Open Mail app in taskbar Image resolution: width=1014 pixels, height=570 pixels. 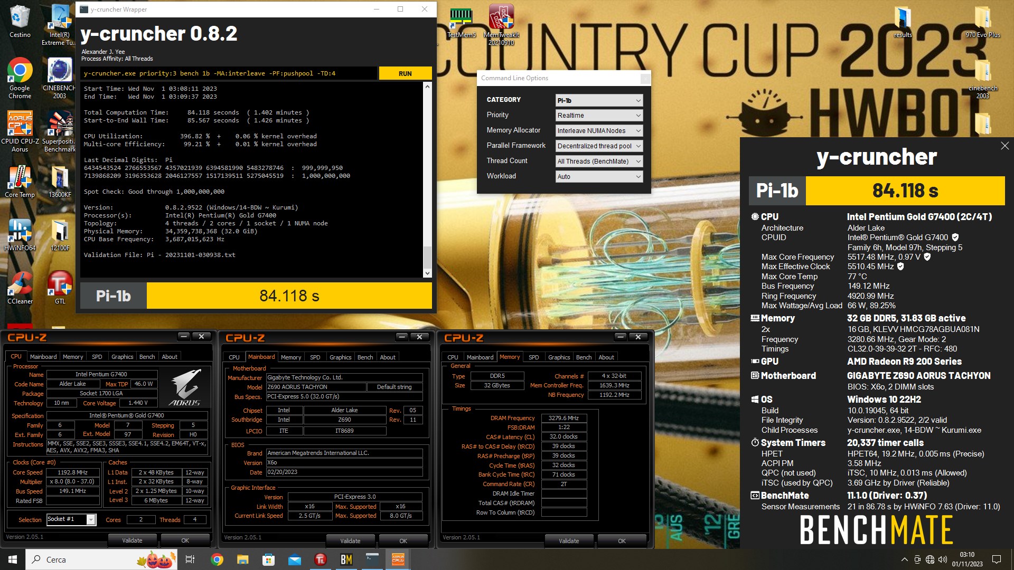pyautogui.click(x=294, y=559)
